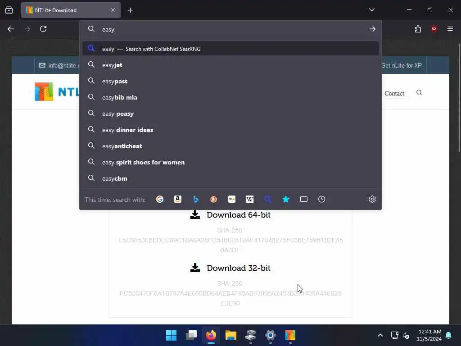Show hidden system tray icons
This screenshot has width=461, height=346.
(380, 335)
